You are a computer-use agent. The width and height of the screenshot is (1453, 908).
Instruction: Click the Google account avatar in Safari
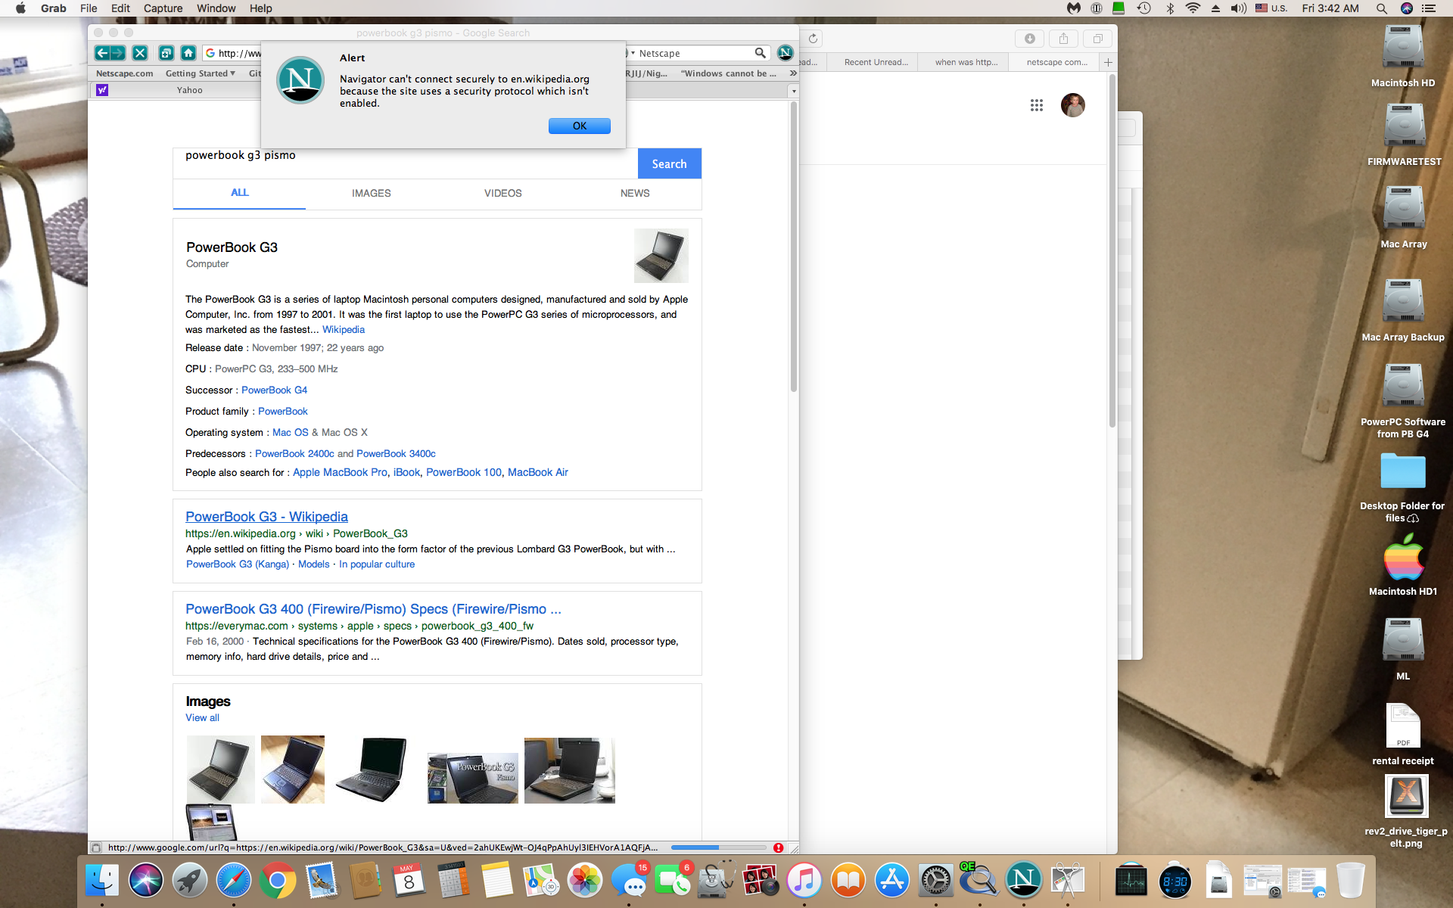coord(1072,105)
